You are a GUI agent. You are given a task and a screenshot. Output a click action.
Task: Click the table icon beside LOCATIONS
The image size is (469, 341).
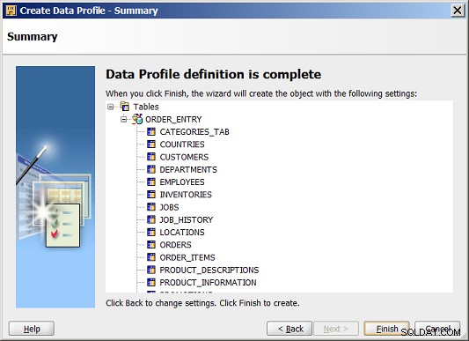(x=151, y=233)
